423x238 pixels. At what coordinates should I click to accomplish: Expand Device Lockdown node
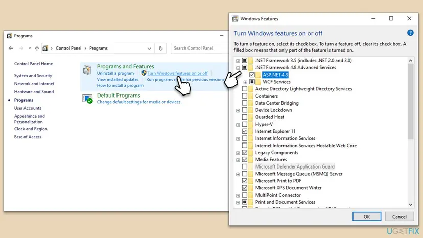(x=238, y=110)
